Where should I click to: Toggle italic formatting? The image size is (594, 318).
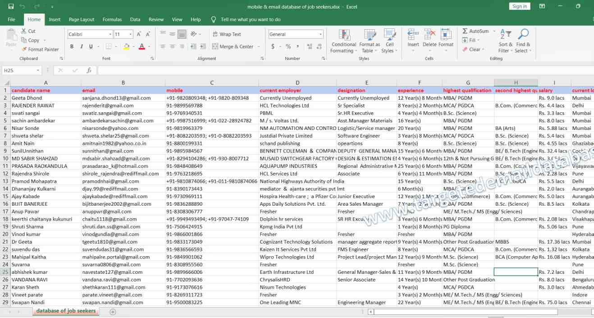pyautogui.click(x=82, y=46)
